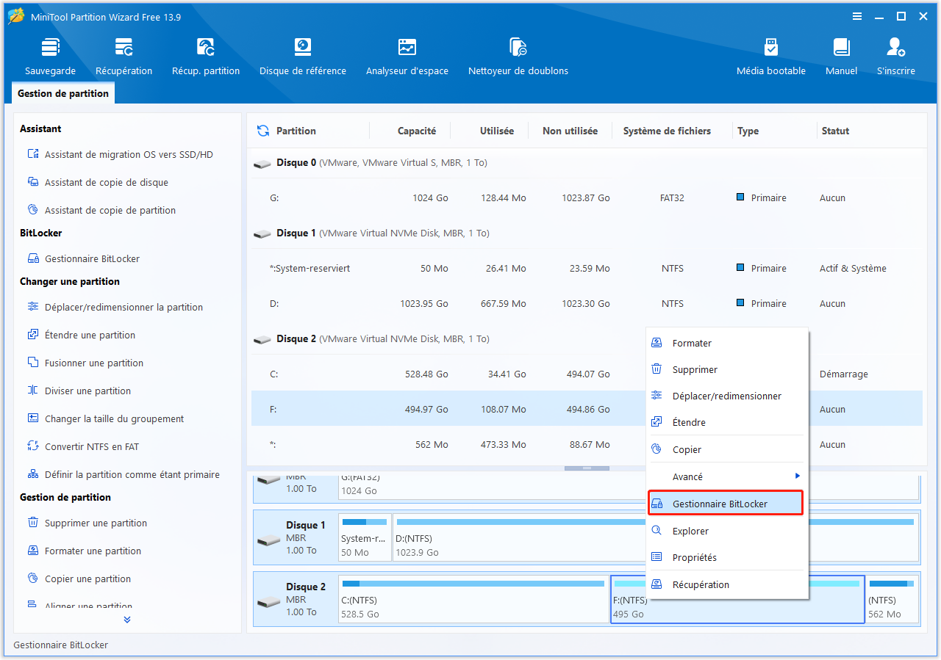The image size is (941, 660).
Task: Open the Manuel
Action: coord(841,57)
